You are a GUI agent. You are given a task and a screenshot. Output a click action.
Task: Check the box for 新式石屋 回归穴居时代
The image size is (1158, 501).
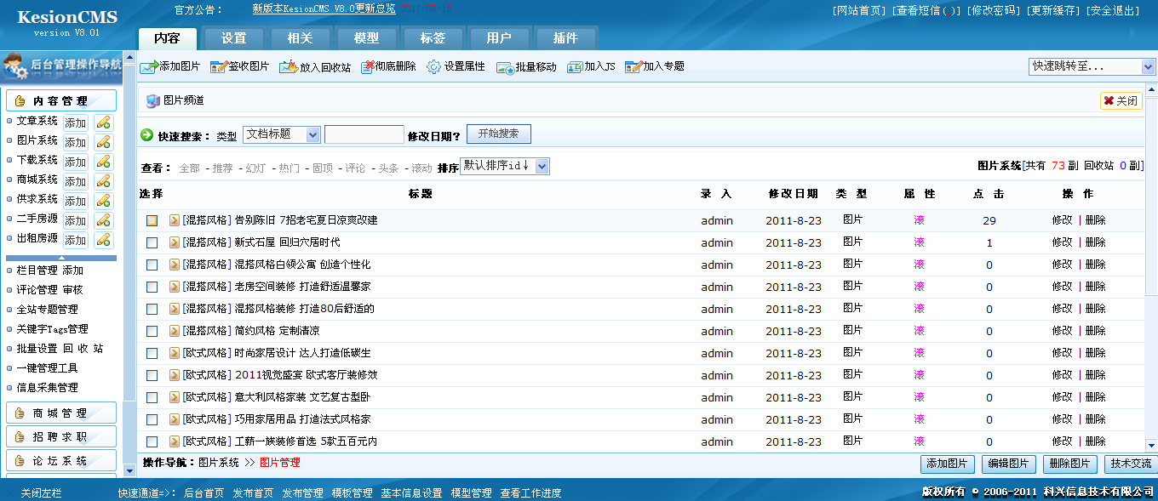152,242
